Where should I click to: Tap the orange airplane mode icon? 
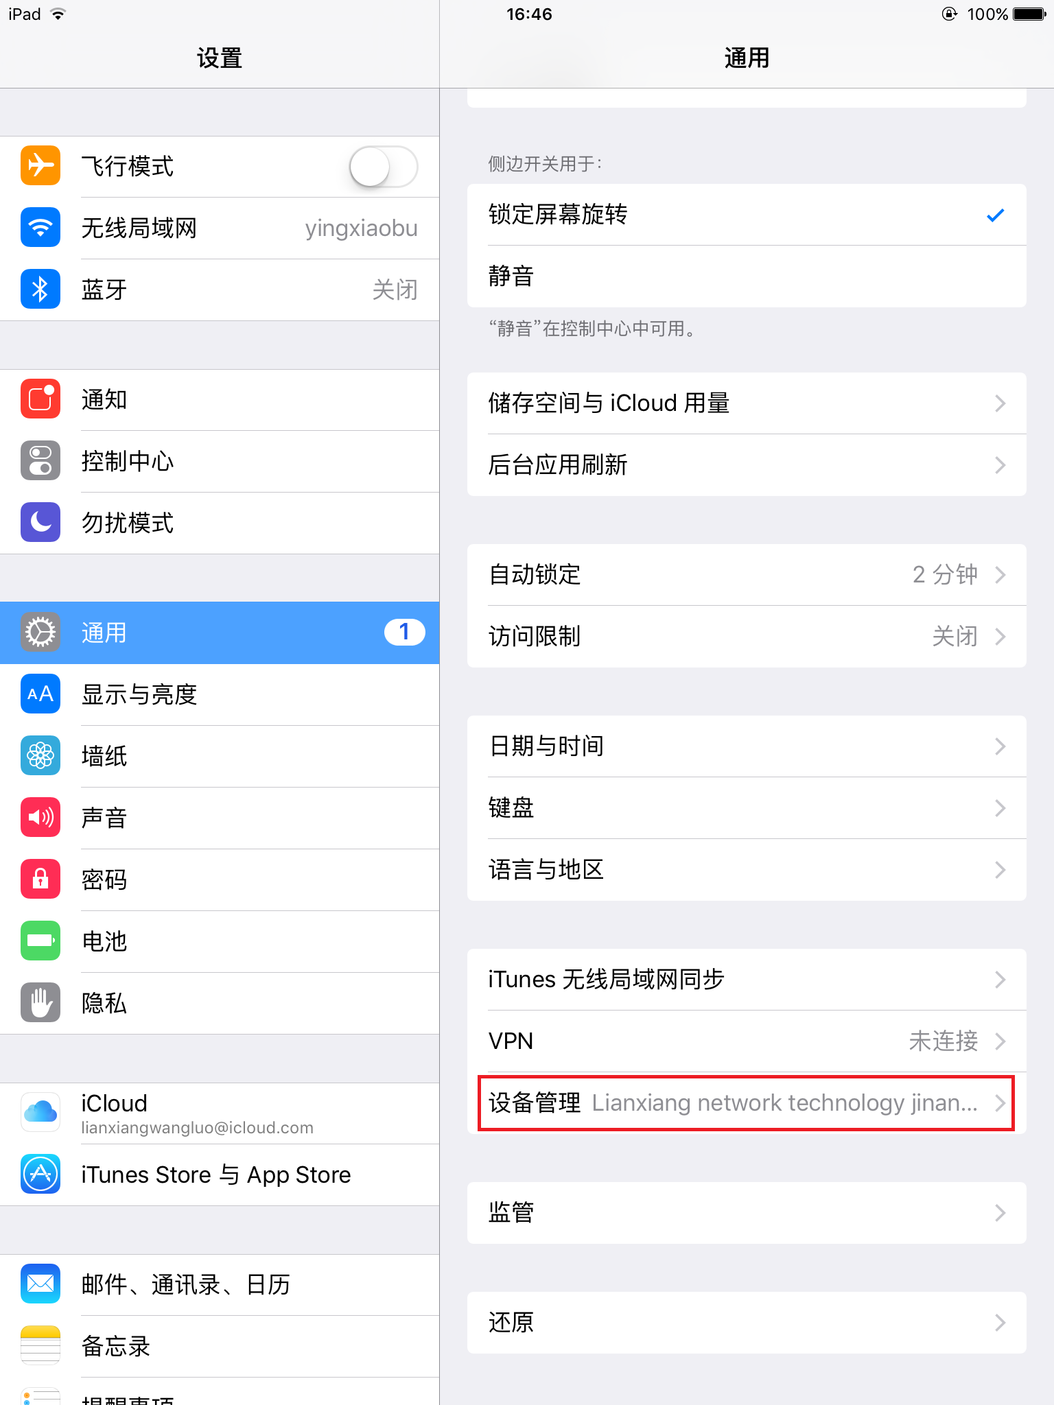(40, 165)
